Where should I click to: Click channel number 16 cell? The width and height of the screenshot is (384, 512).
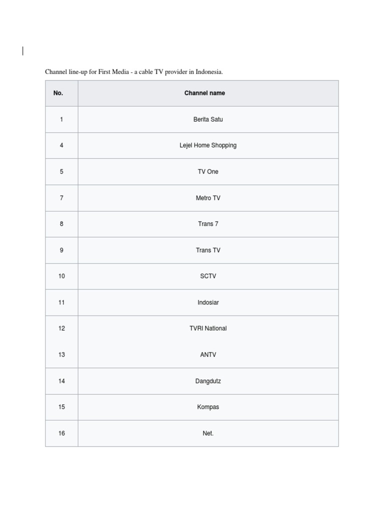(61, 433)
